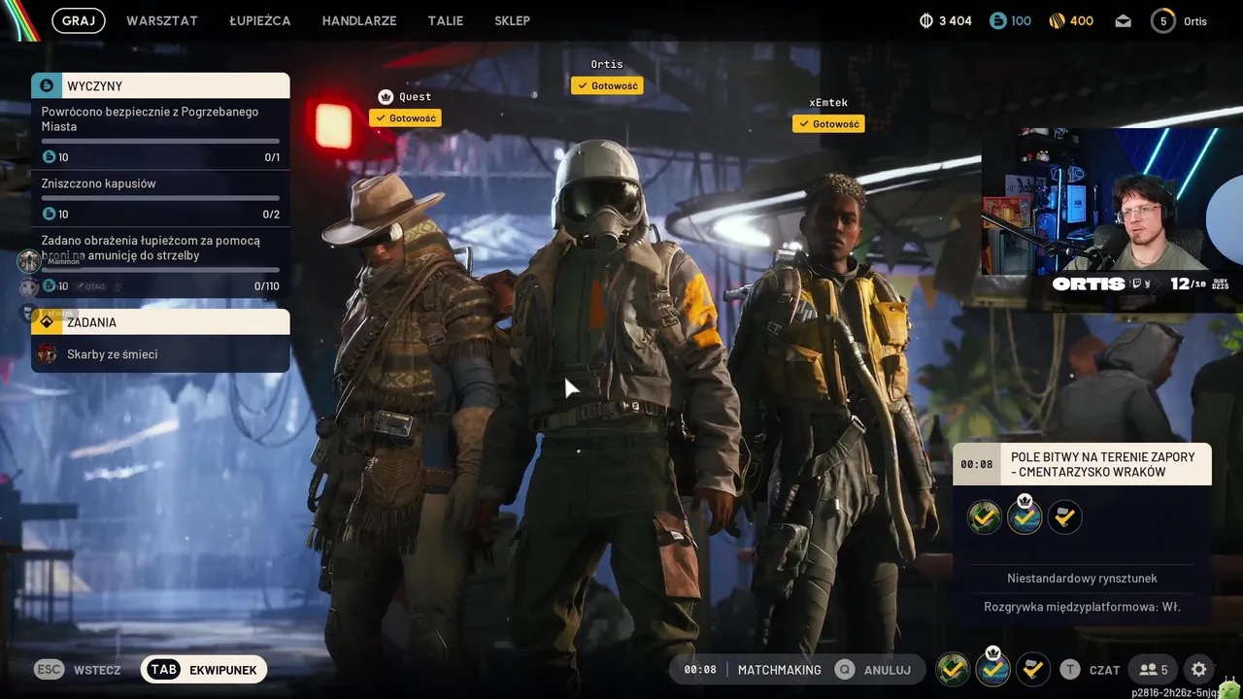Click first squad avatar in bottom bar
The height and width of the screenshot is (699, 1243).
pyautogui.click(x=953, y=669)
